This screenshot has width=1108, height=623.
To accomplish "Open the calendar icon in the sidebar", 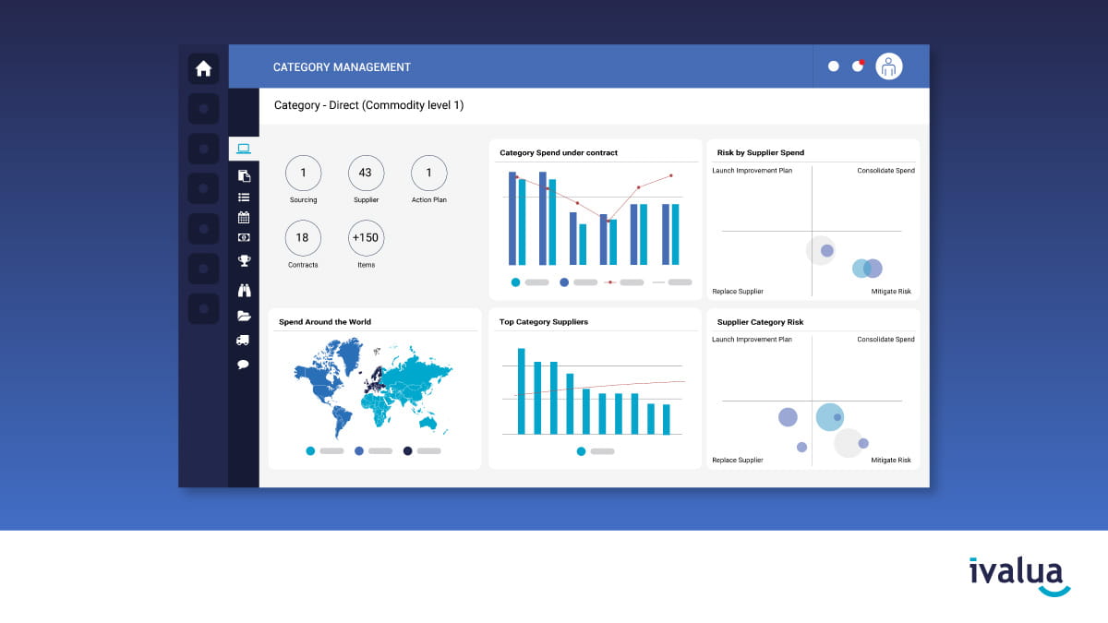I will coord(244,218).
